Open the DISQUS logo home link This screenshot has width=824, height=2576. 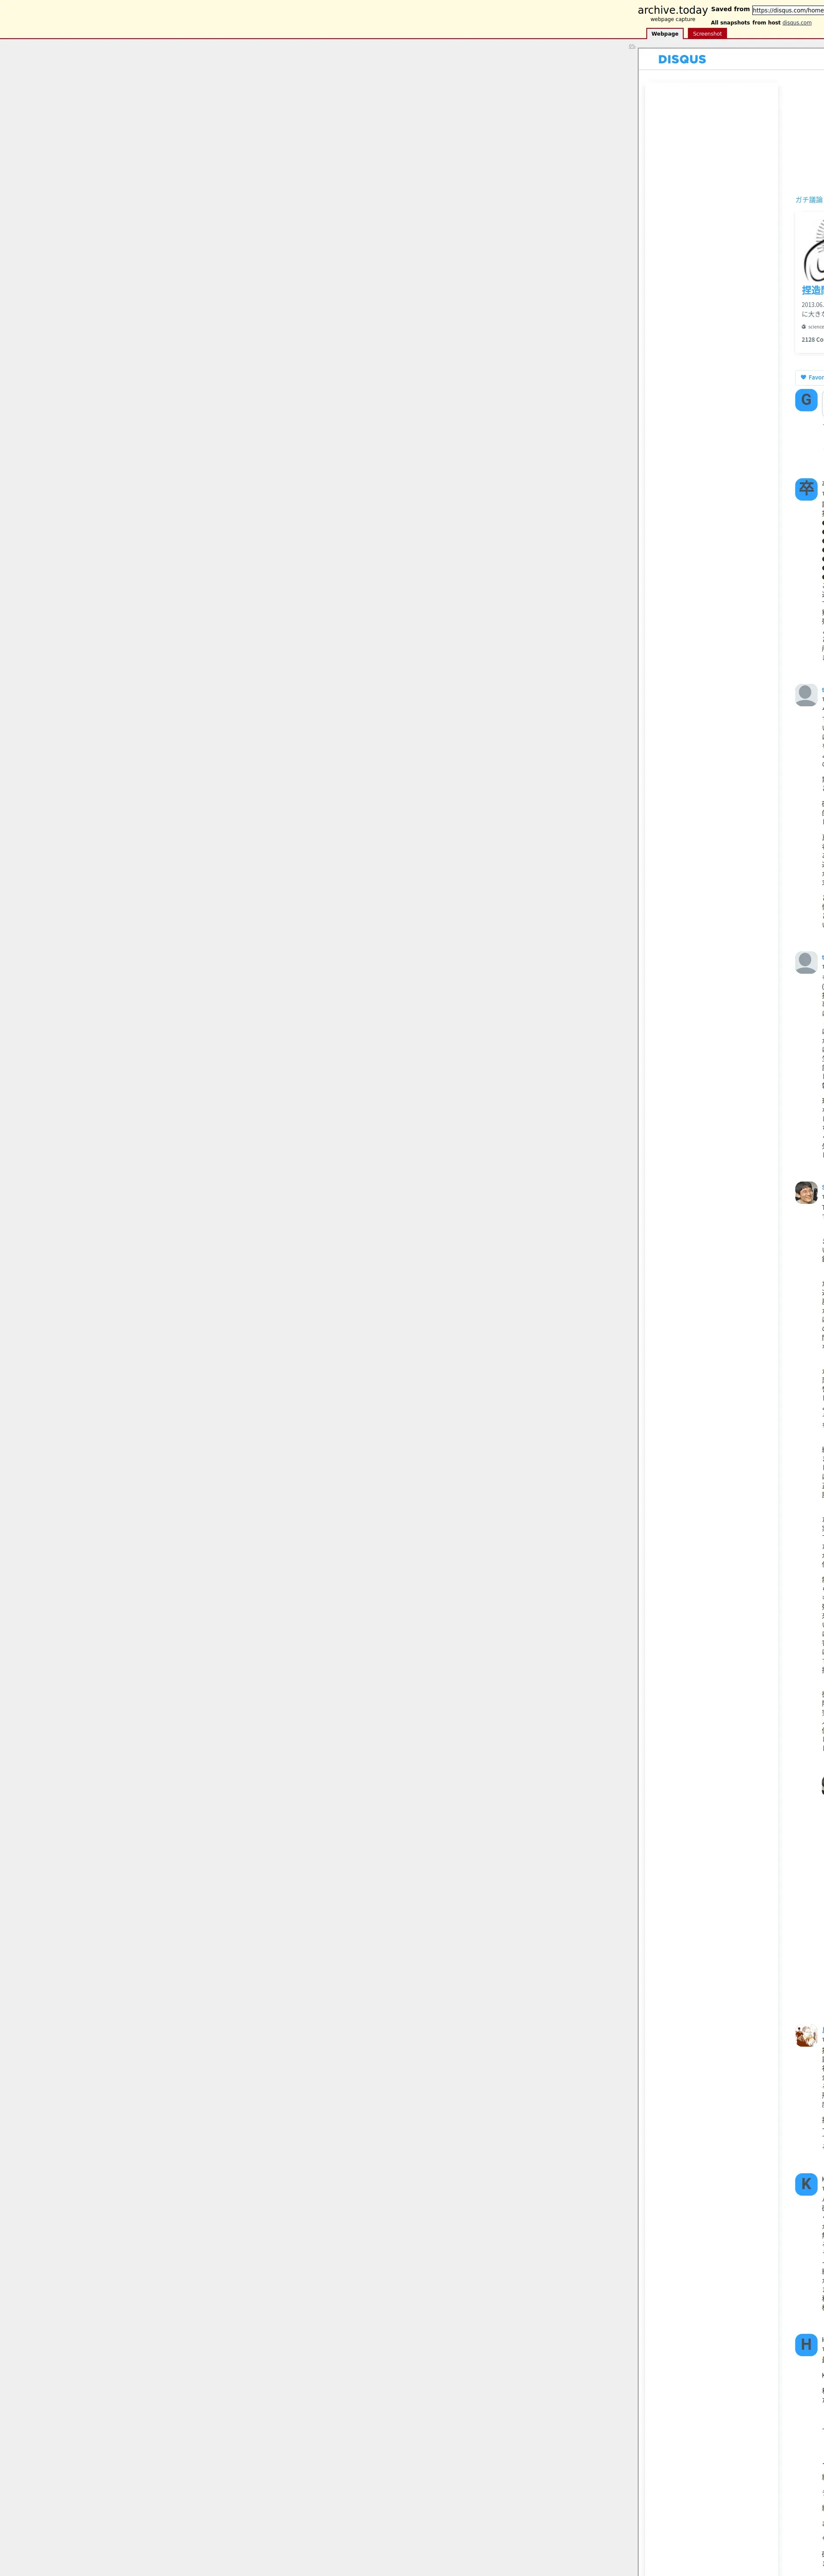(682, 59)
